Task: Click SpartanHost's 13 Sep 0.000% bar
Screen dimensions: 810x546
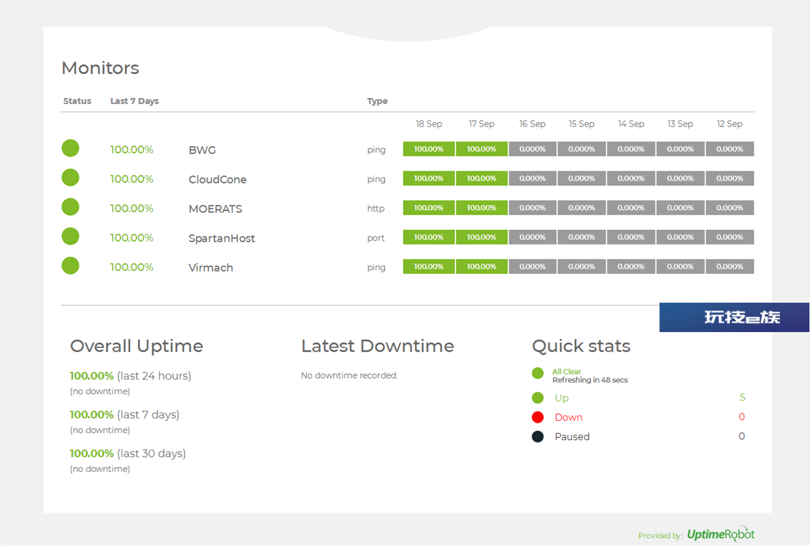Action: pyautogui.click(x=680, y=237)
